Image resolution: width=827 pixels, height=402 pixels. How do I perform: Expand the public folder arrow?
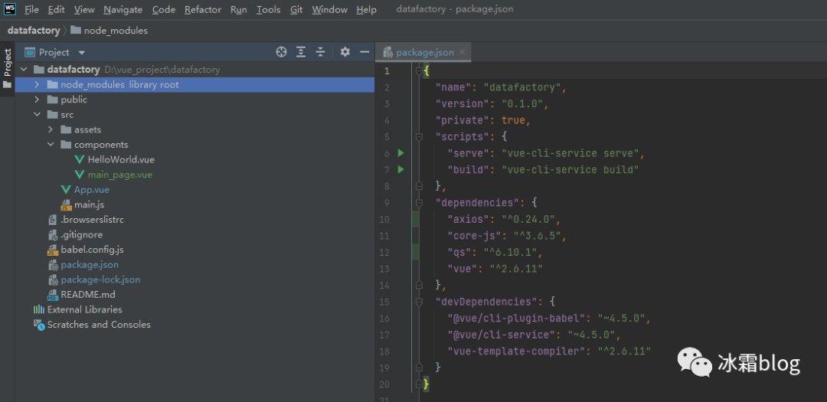pyautogui.click(x=37, y=100)
